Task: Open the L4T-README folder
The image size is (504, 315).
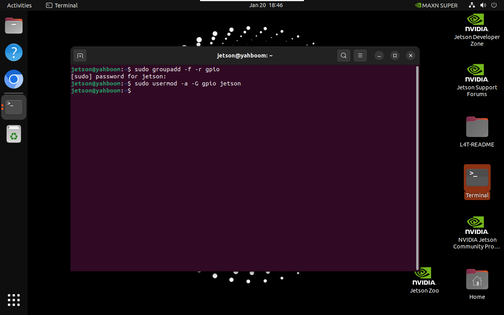Action: pyautogui.click(x=477, y=132)
